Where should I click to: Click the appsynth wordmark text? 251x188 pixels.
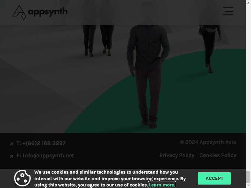48,12
